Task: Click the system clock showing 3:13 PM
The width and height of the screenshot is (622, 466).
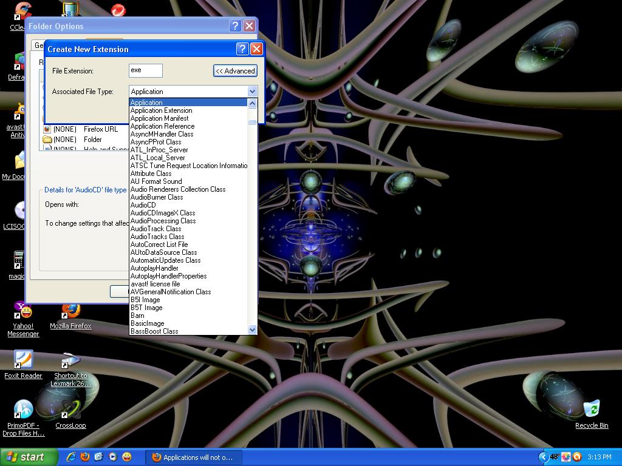Action: click(x=600, y=457)
